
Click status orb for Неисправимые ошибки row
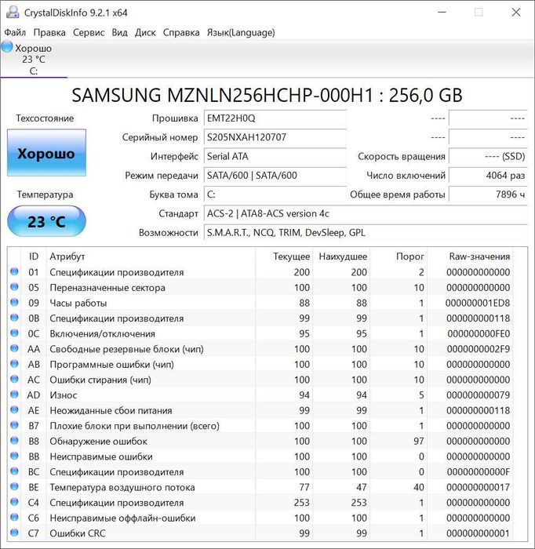[14, 456]
